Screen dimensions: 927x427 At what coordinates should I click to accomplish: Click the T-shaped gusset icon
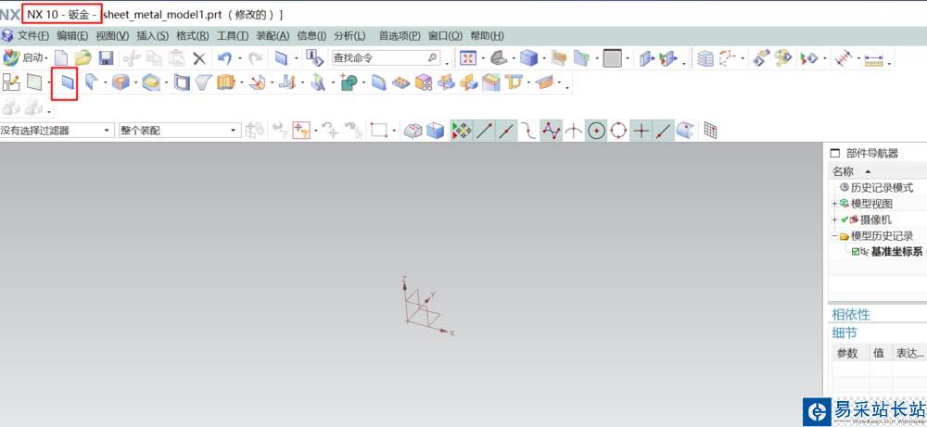click(515, 82)
